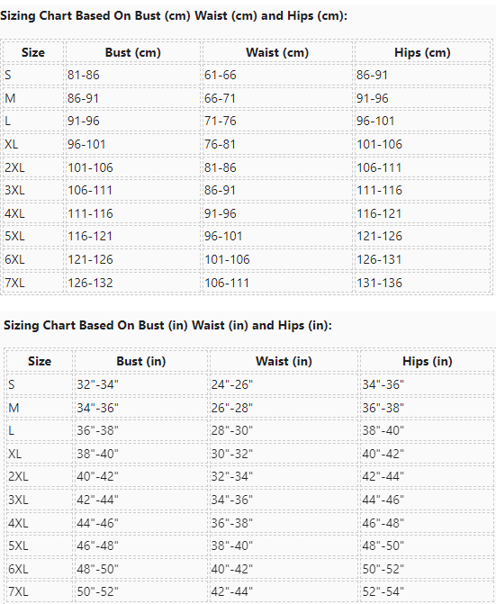Click the Bust (in) column header
The height and width of the screenshot is (604, 496).
pos(141,361)
